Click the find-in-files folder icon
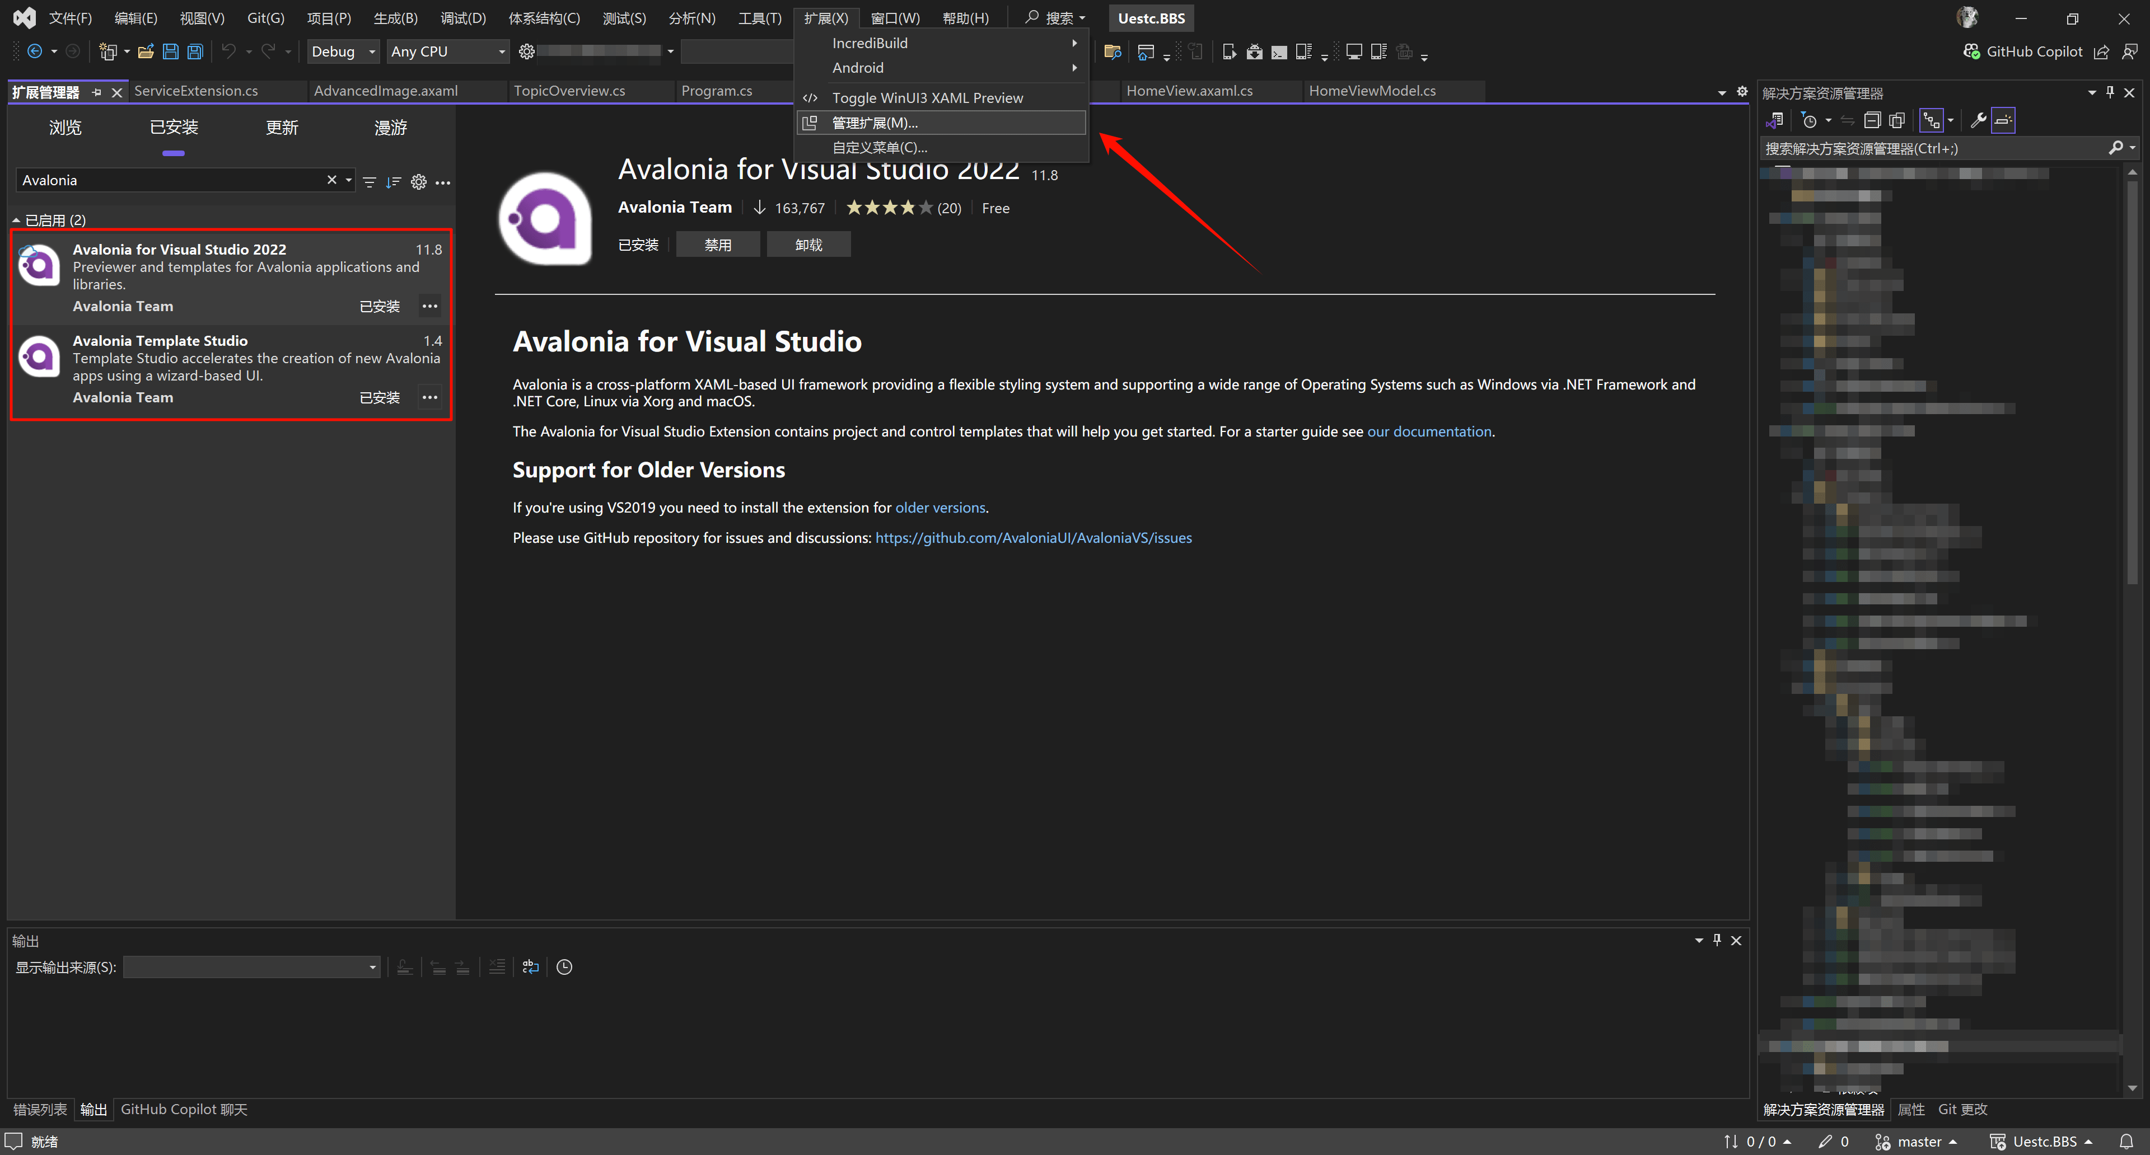 1113,51
